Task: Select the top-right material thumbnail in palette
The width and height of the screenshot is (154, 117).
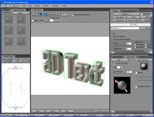Action: click(x=21, y=19)
